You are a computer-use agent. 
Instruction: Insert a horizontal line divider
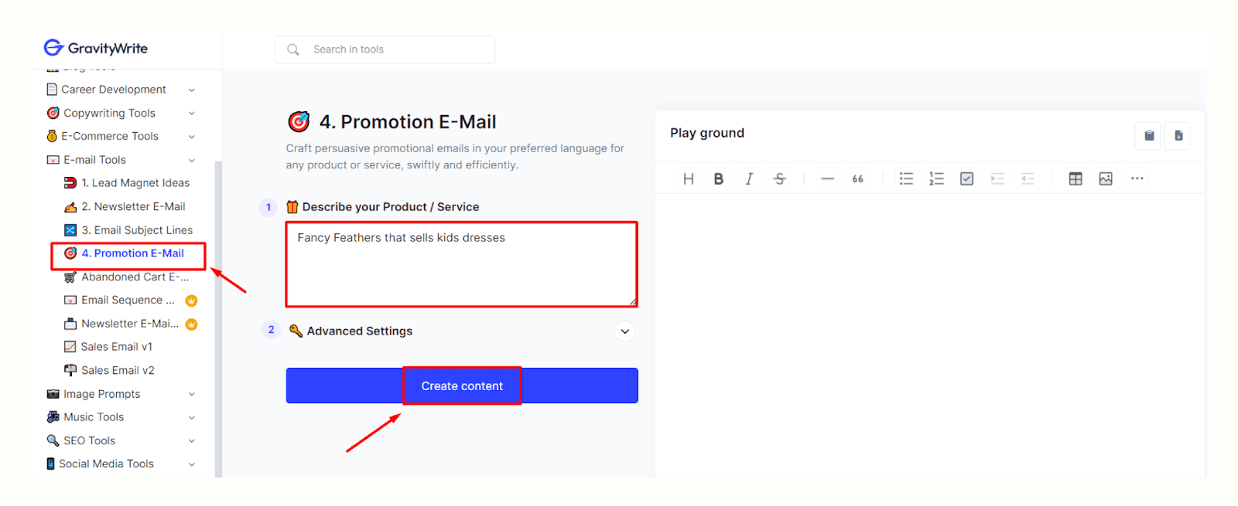[828, 179]
